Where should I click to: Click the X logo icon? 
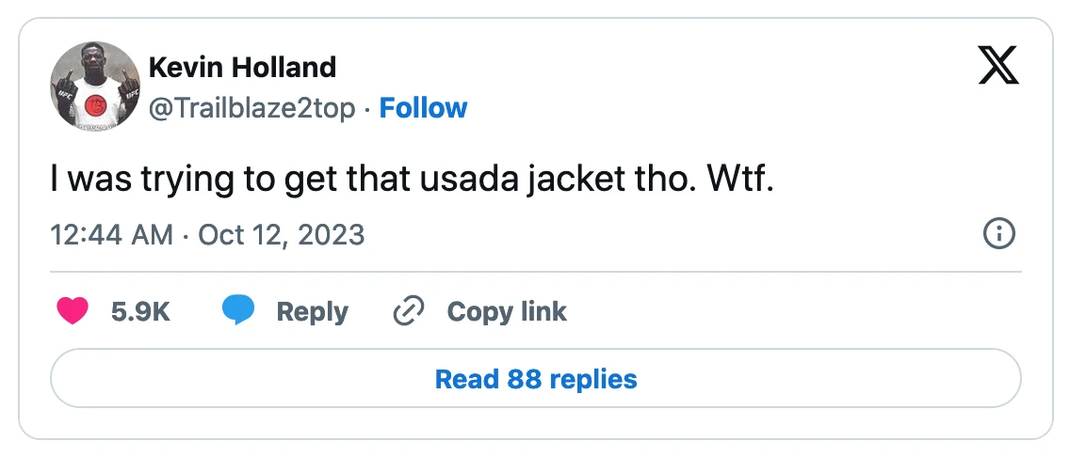(999, 67)
